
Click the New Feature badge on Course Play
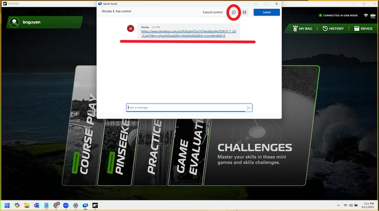pos(75,163)
